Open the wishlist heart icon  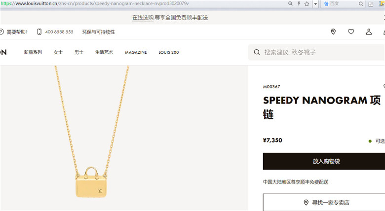coord(351,32)
